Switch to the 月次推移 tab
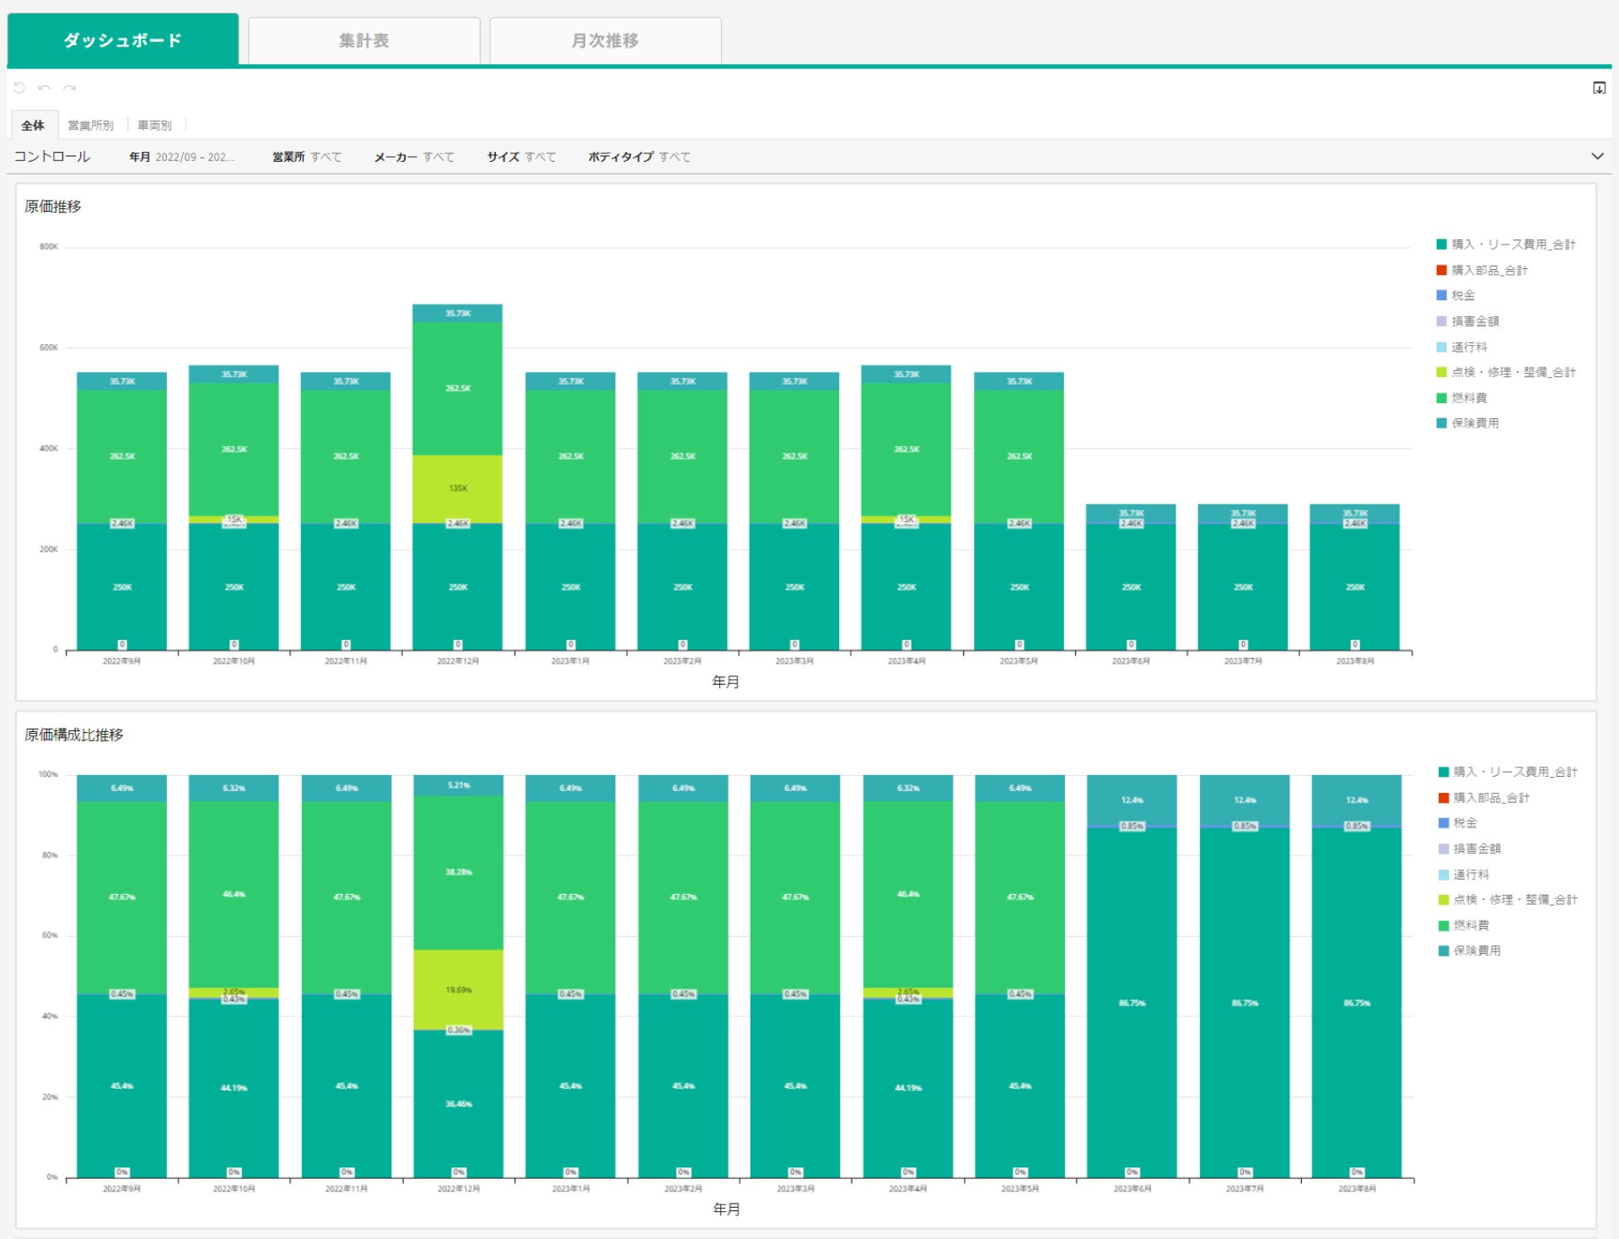The image size is (1619, 1239). [x=605, y=40]
